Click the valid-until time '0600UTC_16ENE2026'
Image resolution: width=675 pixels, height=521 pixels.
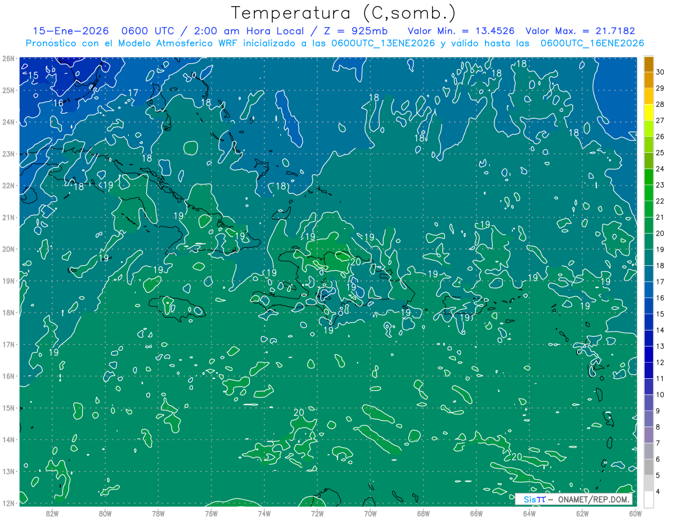[x=592, y=43]
